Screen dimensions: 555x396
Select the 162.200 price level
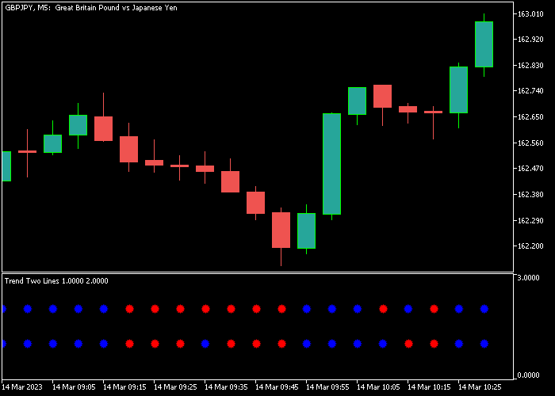[x=530, y=246]
